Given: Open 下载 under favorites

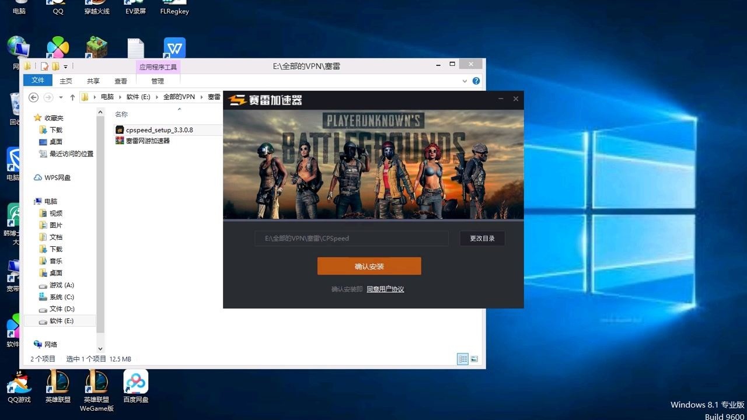Looking at the screenshot, I should pos(51,130).
